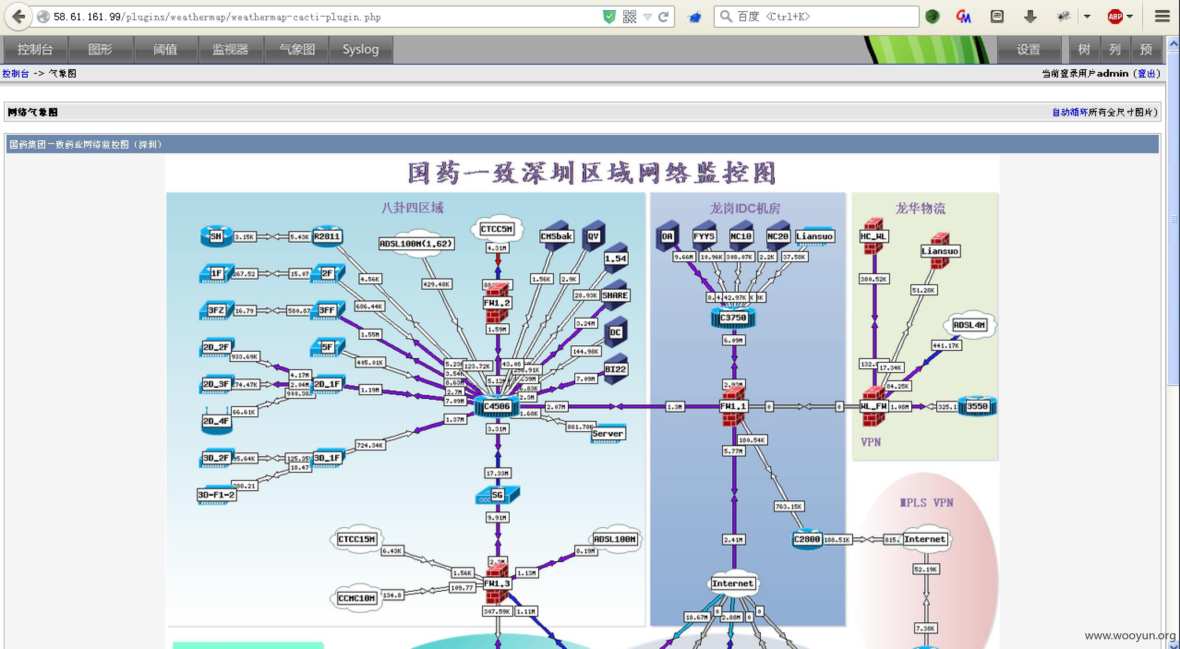
Task: Open the browser hamburger menu
Action: click(1162, 17)
